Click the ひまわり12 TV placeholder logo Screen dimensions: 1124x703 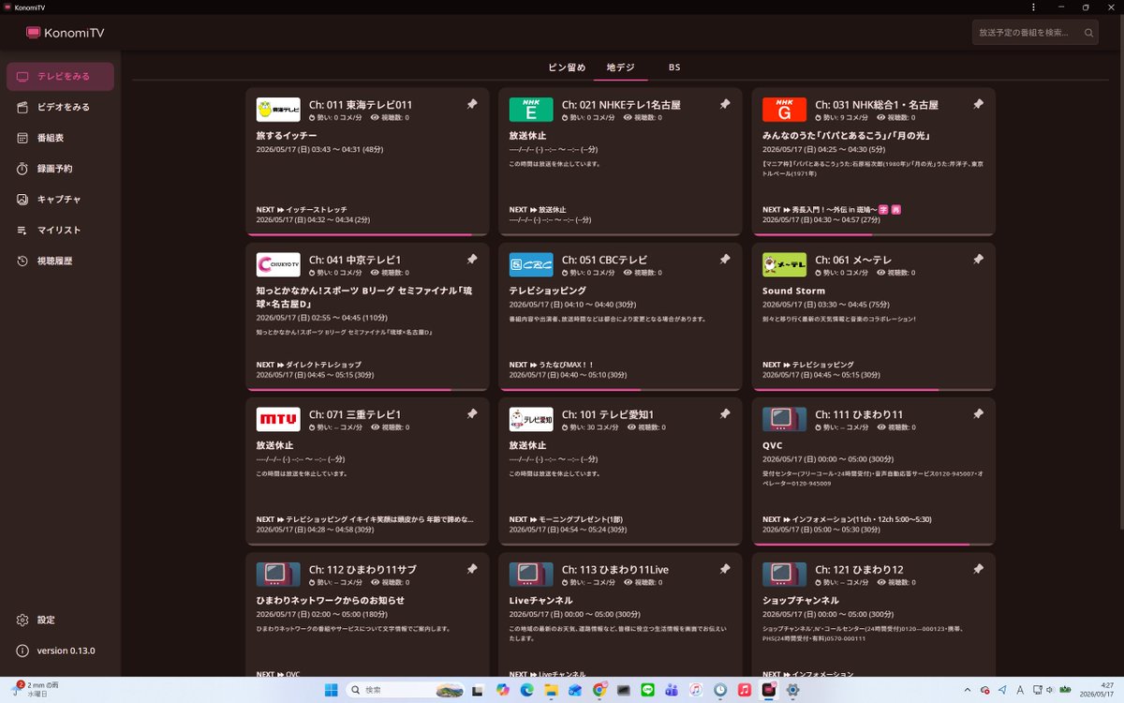(x=784, y=574)
